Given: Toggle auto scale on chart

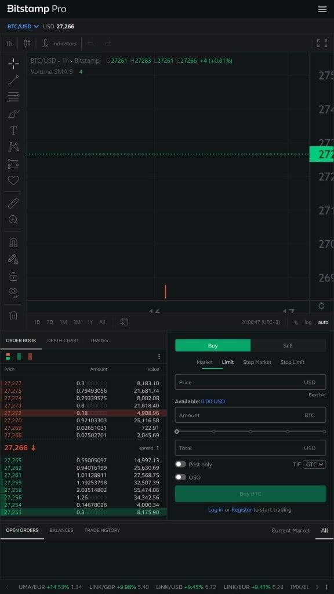Looking at the screenshot, I should point(323,323).
